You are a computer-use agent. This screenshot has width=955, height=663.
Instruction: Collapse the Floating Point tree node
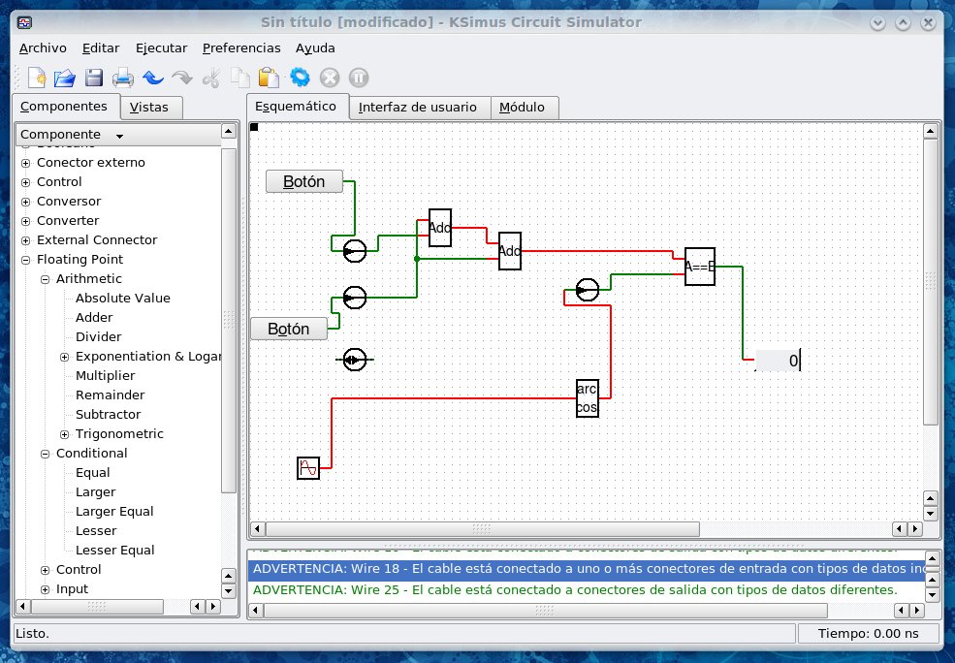[x=25, y=260]
